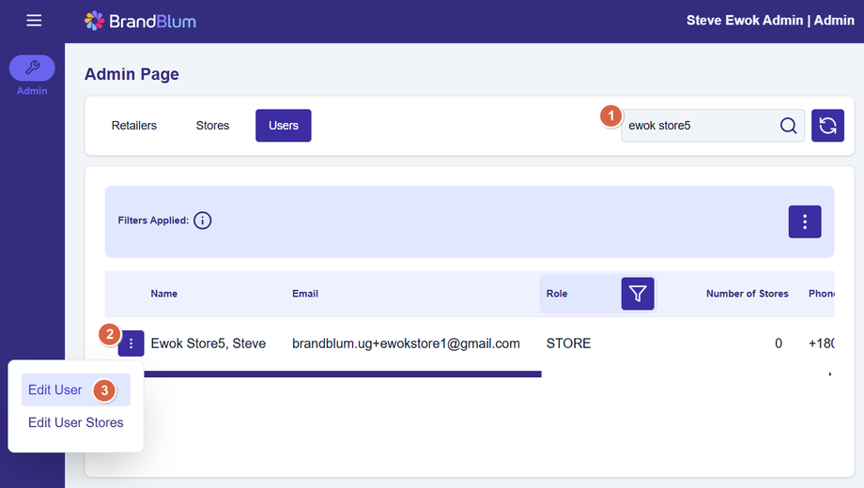Click the Name column header
The width and height of the screenshot is (864, 488).
(164, 294)
